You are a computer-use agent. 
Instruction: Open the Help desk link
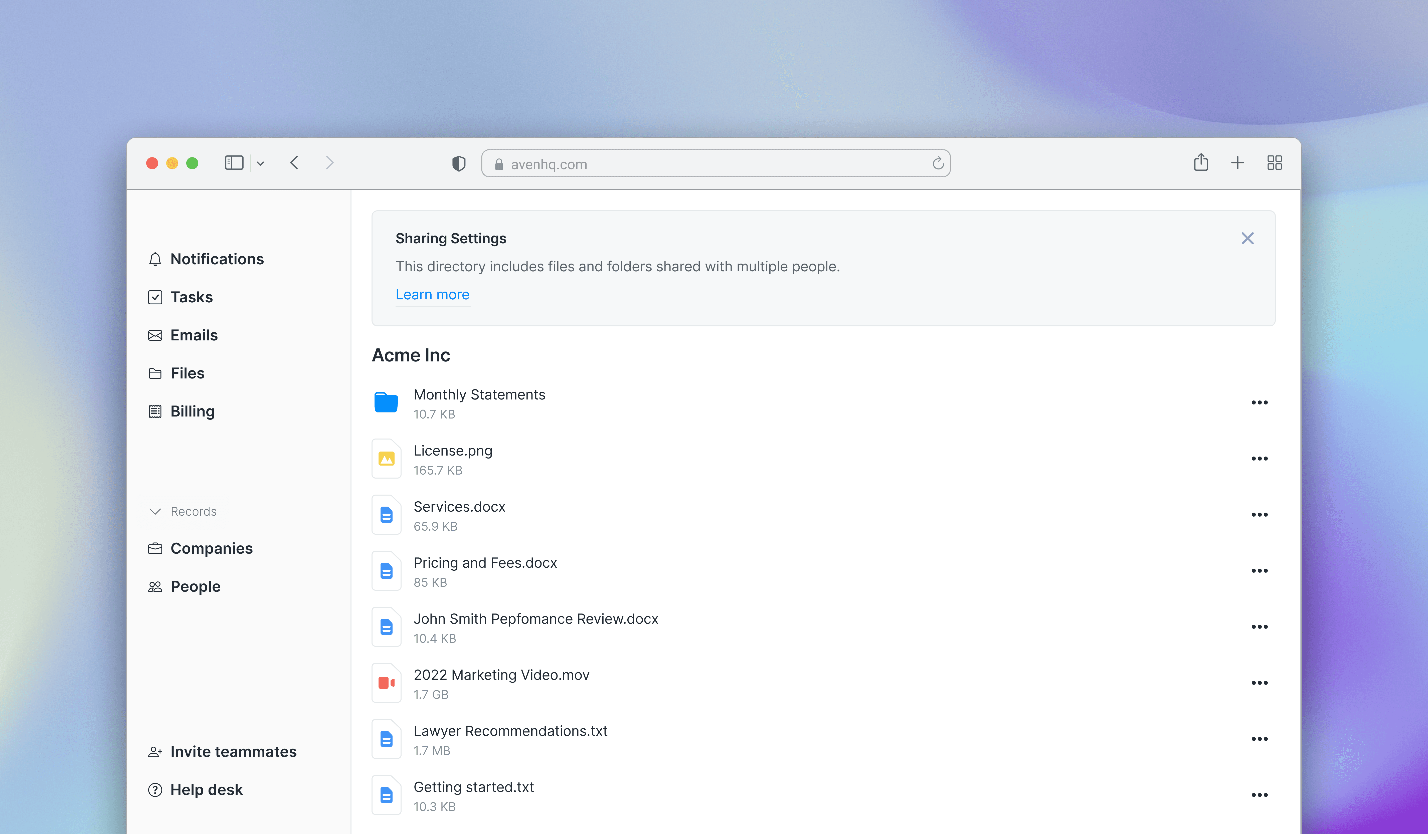click(195, 789)
